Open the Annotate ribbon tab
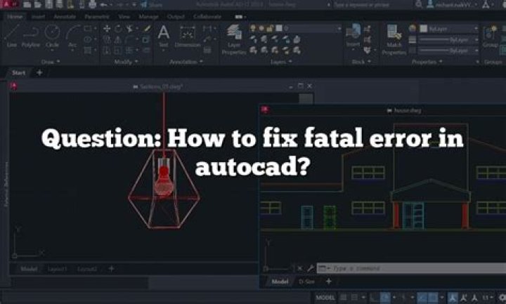This screenshot has width=506, height=304. pyautogui.click(x=65, y=16)
